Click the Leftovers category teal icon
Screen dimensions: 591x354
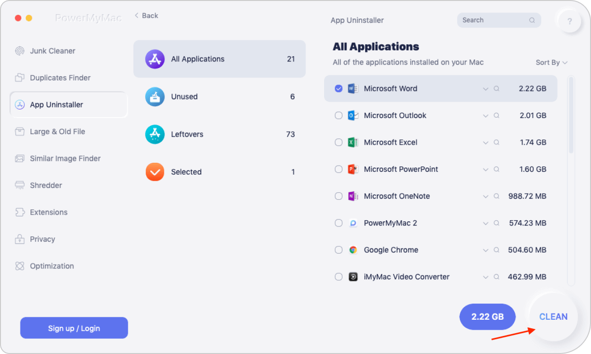click(155, 134)
